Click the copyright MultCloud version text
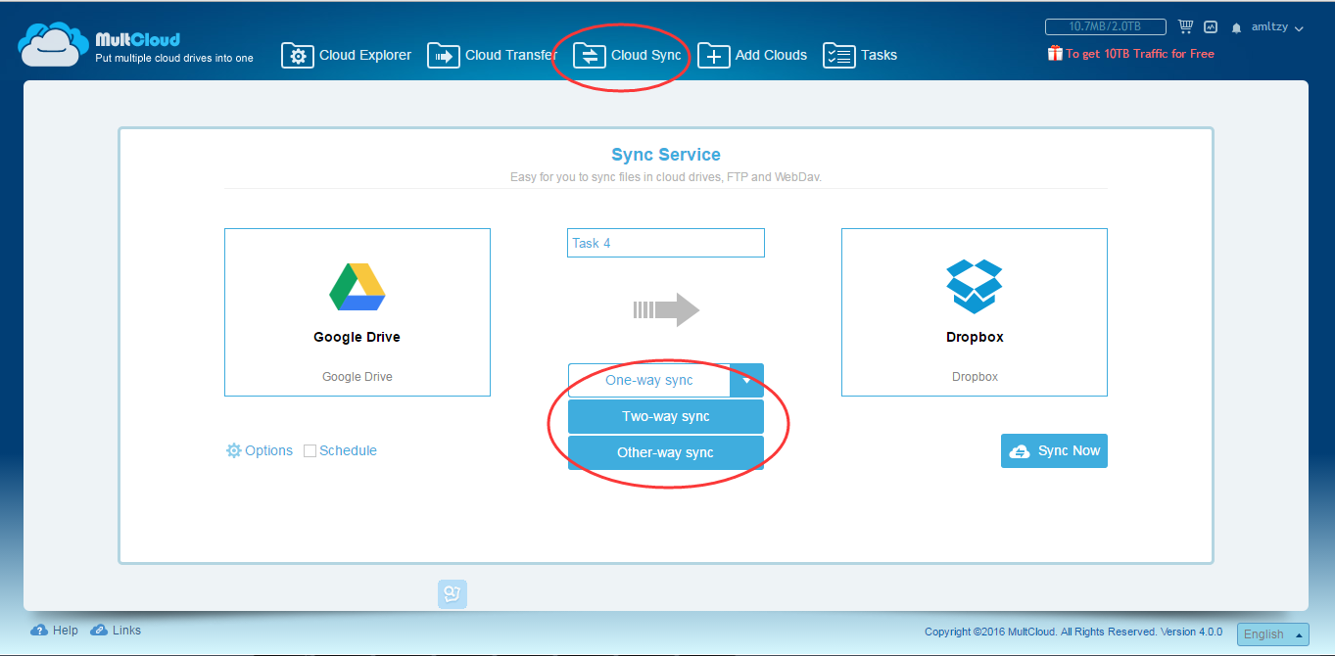This screenshot has width=1335, height=656. (x=1074, y=633)
